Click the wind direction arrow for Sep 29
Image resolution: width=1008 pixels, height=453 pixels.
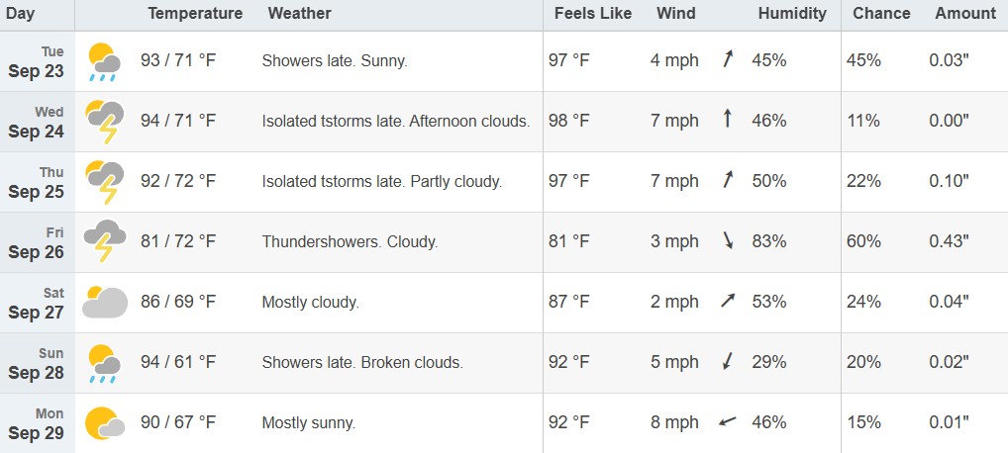pyautogui.click(x=728, y=422)
